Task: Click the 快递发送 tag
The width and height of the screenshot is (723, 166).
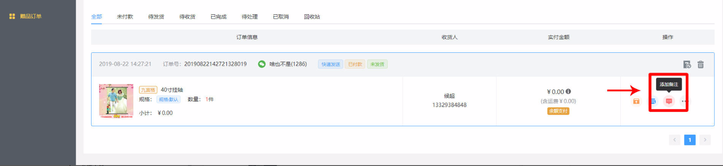Action: tap(331, 64)
